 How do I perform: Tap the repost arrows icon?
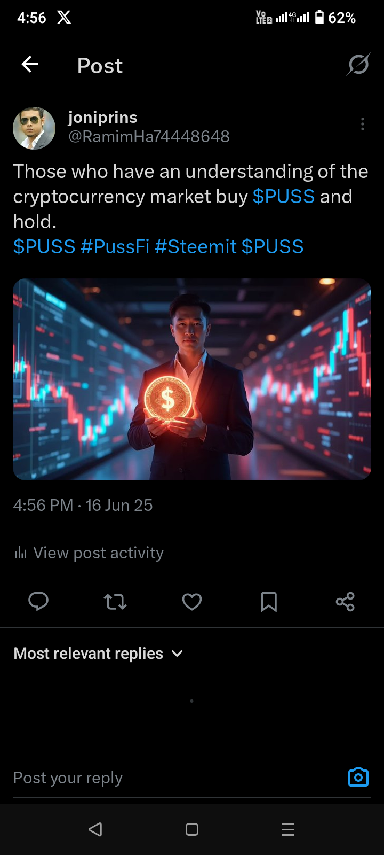pos(115,602)
